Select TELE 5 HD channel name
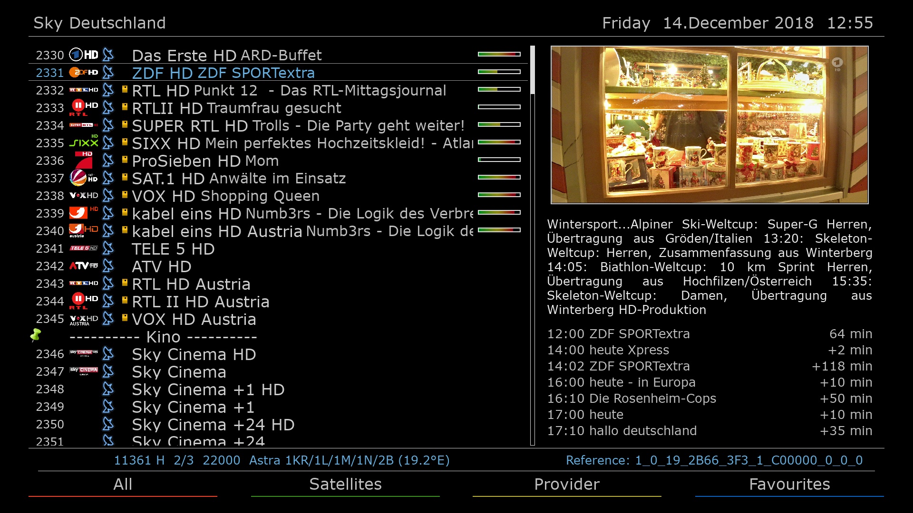This screenshot has width=913, height=513. [173, 249]
